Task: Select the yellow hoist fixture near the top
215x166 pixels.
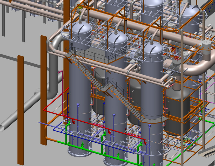Action: coord(80,8)
